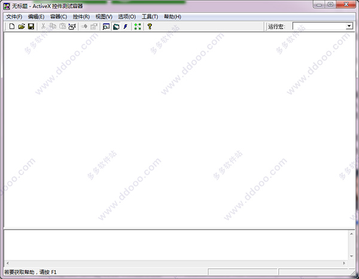
Task: Open the 视图(V) menu
Action: pyautogui.click(x=104, y=17)
